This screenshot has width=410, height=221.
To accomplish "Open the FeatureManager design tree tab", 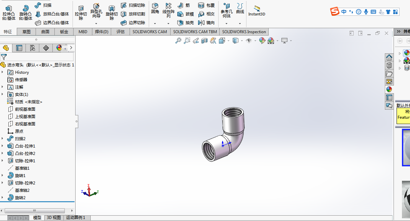I will tap(6, 48).
